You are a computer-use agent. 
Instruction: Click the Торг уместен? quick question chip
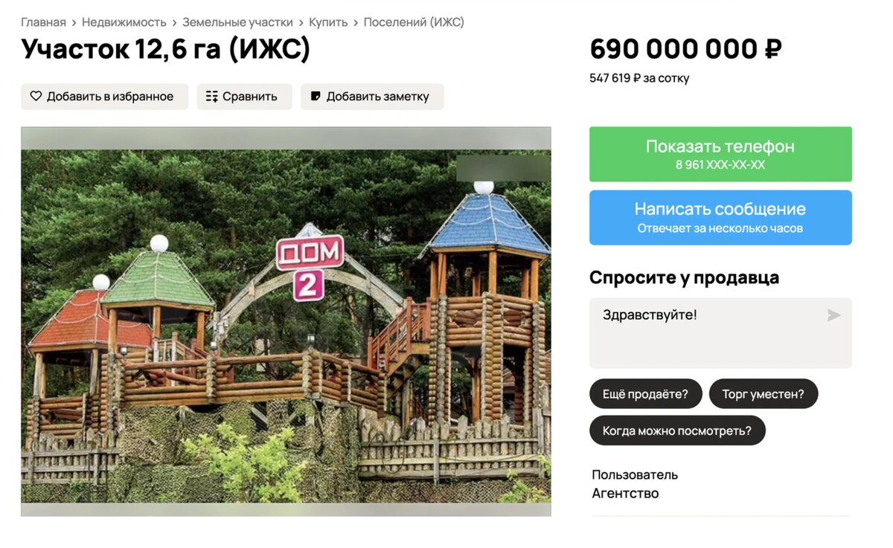(x=764, y=393)
